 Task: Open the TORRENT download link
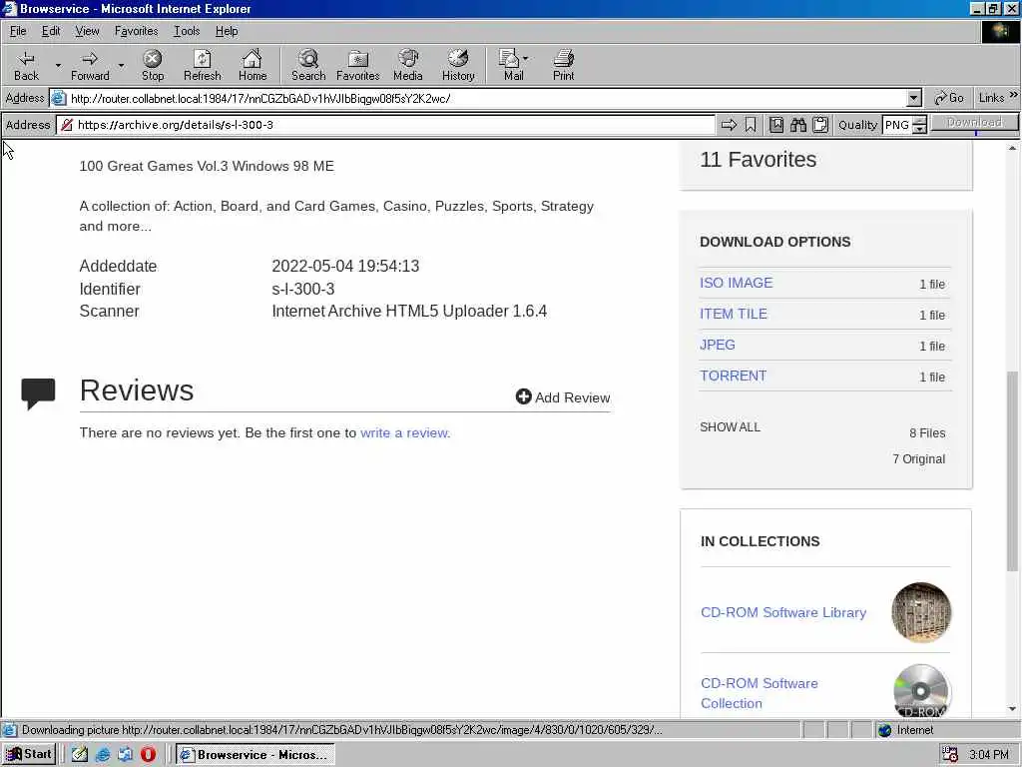coord(733,376)
